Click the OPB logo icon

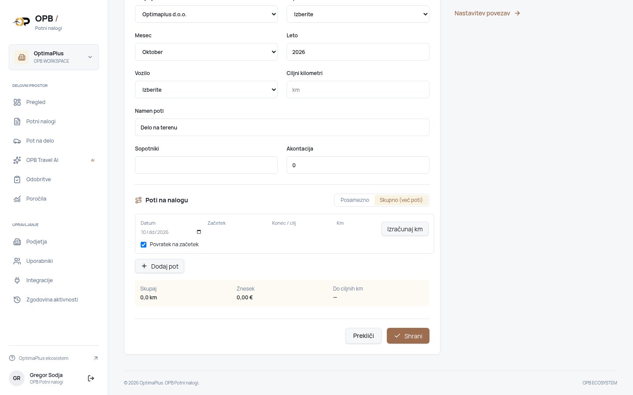click(21, 22)
